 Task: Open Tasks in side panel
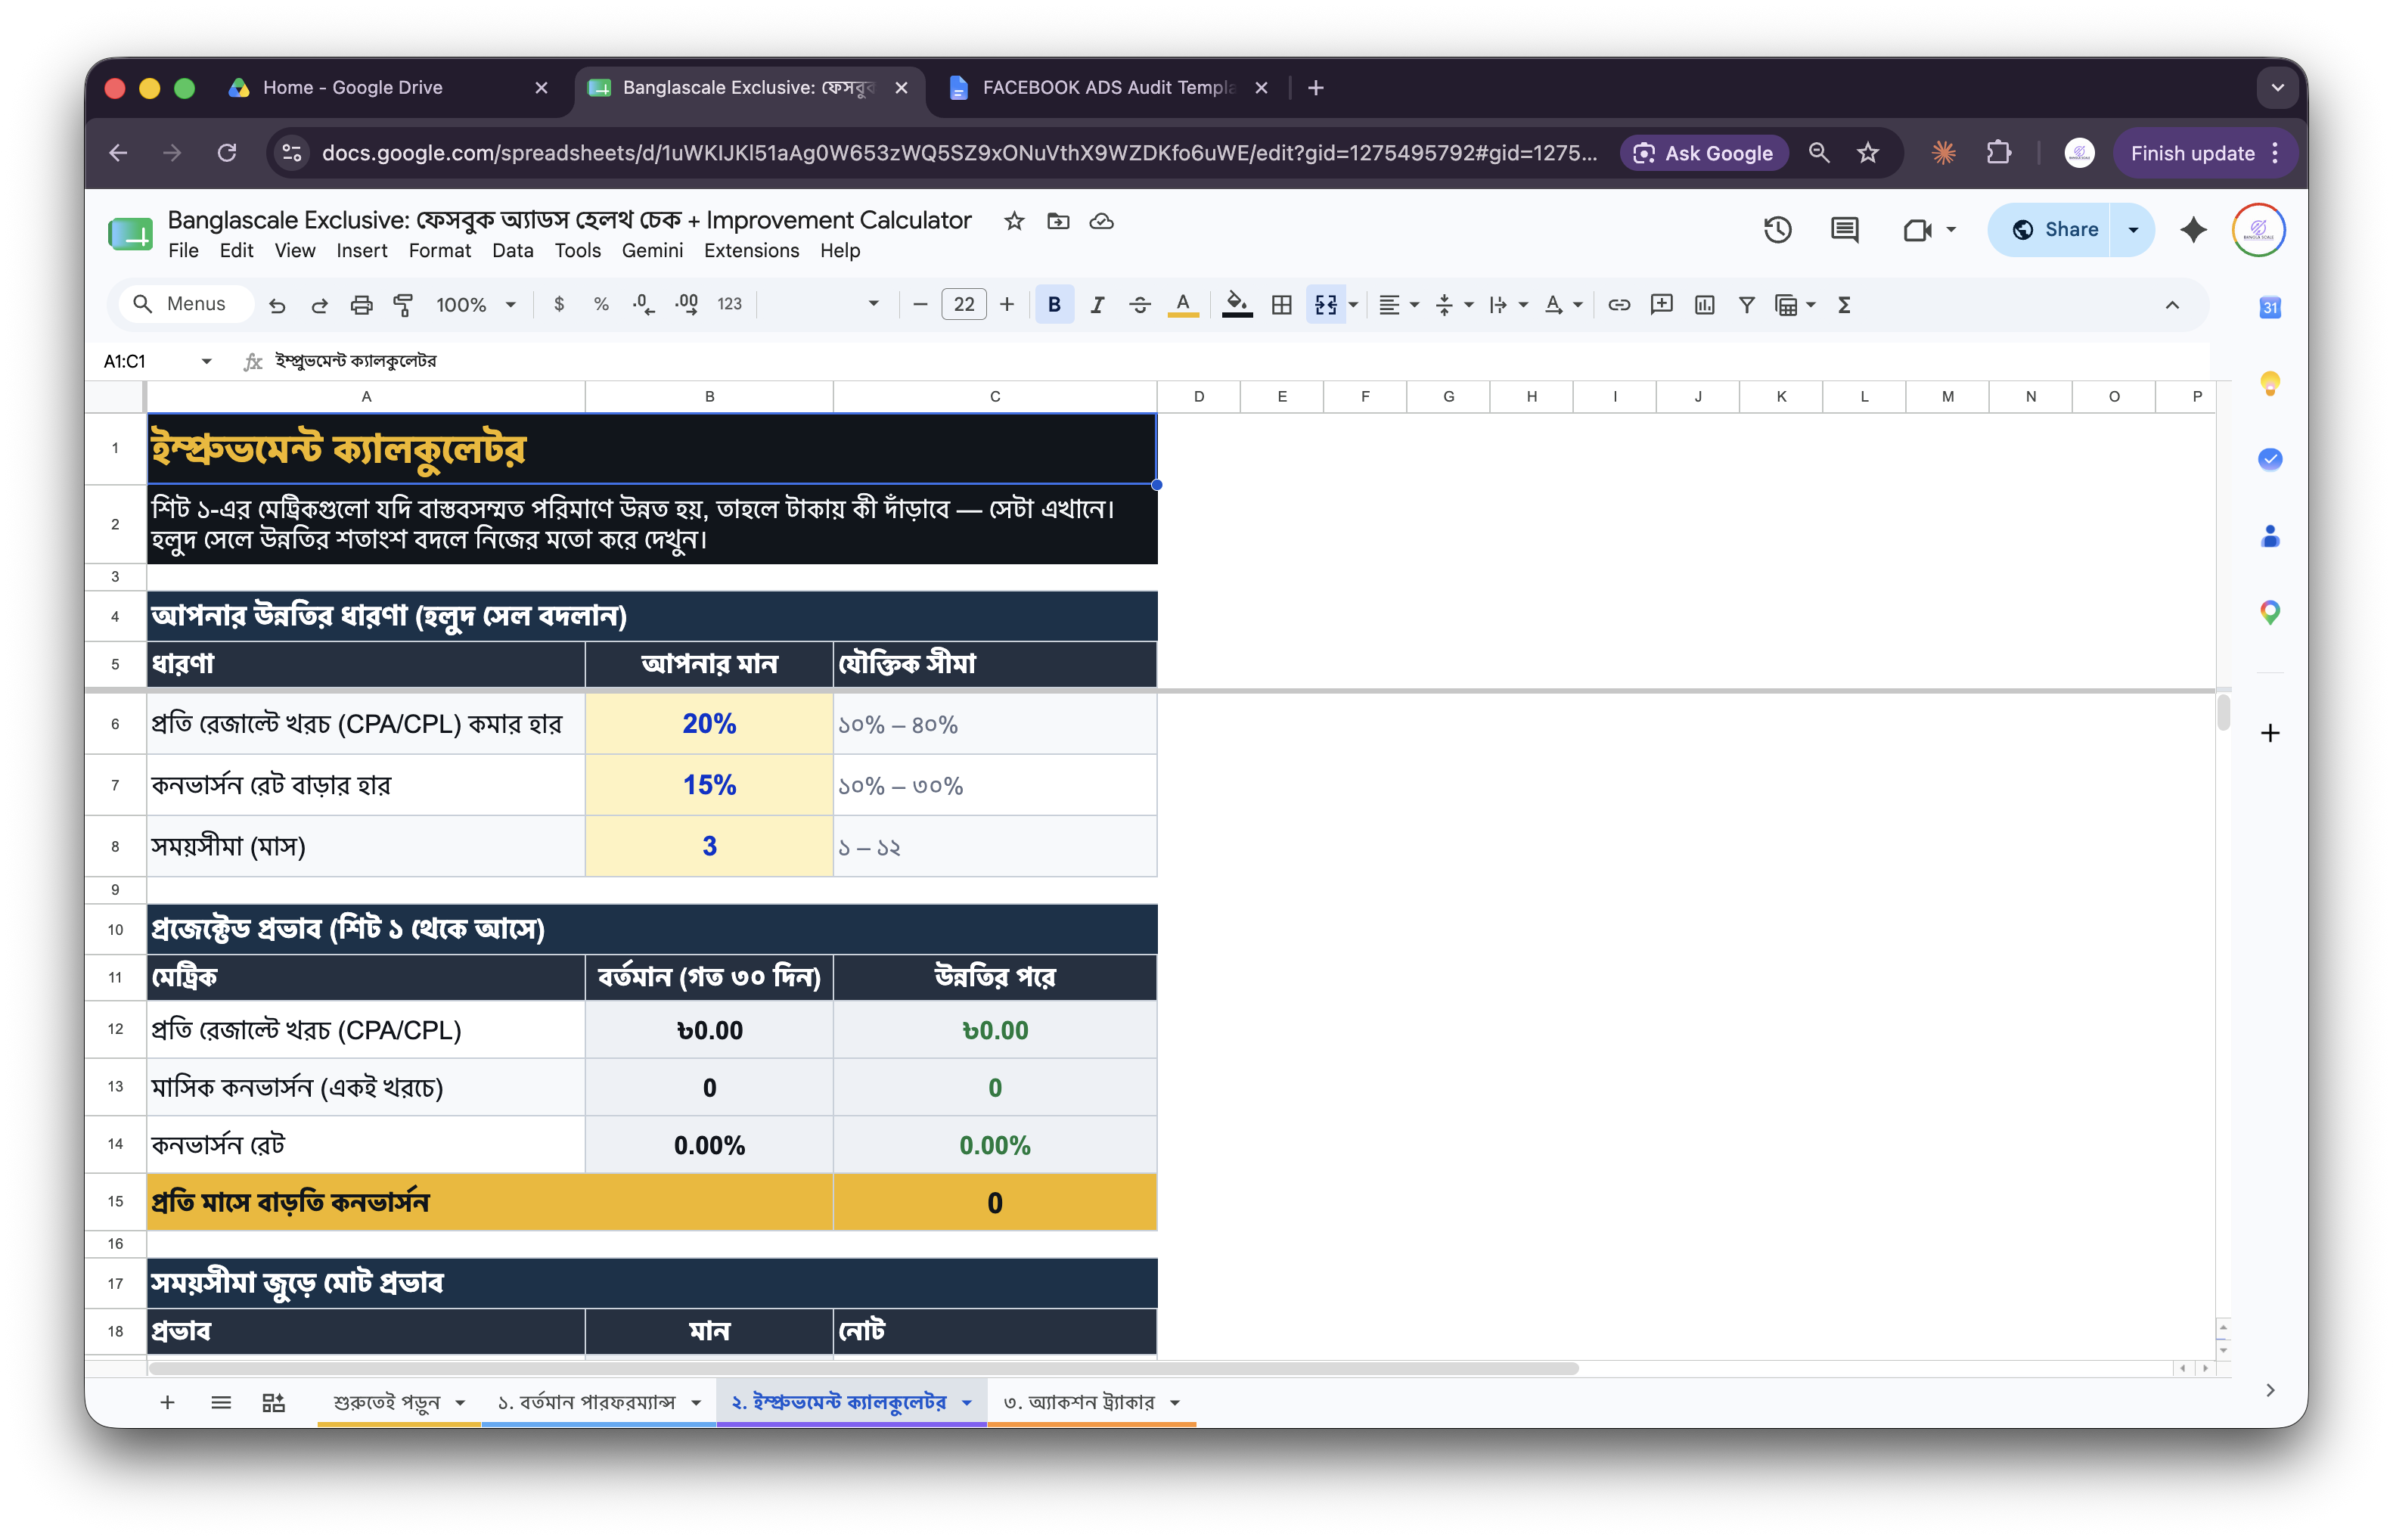point(2270,459)
